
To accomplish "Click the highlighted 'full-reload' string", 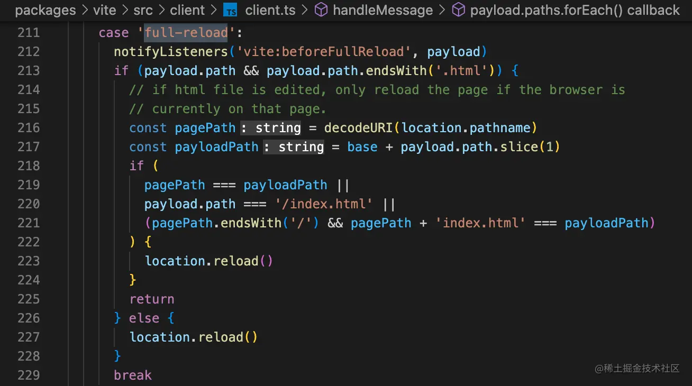I will pyautogui.click(x=186, y=33).
